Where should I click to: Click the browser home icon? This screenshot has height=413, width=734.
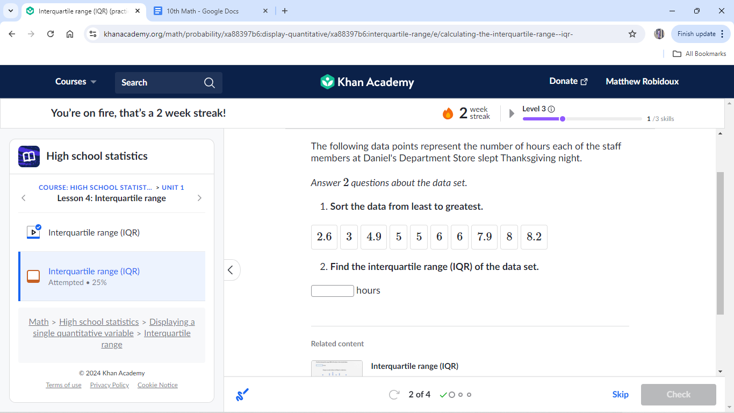click(x=70, y=34)
